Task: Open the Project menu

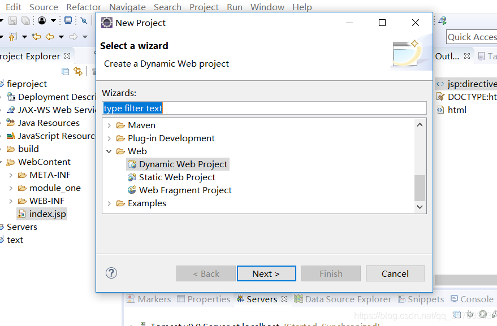Action: point(204,7)
